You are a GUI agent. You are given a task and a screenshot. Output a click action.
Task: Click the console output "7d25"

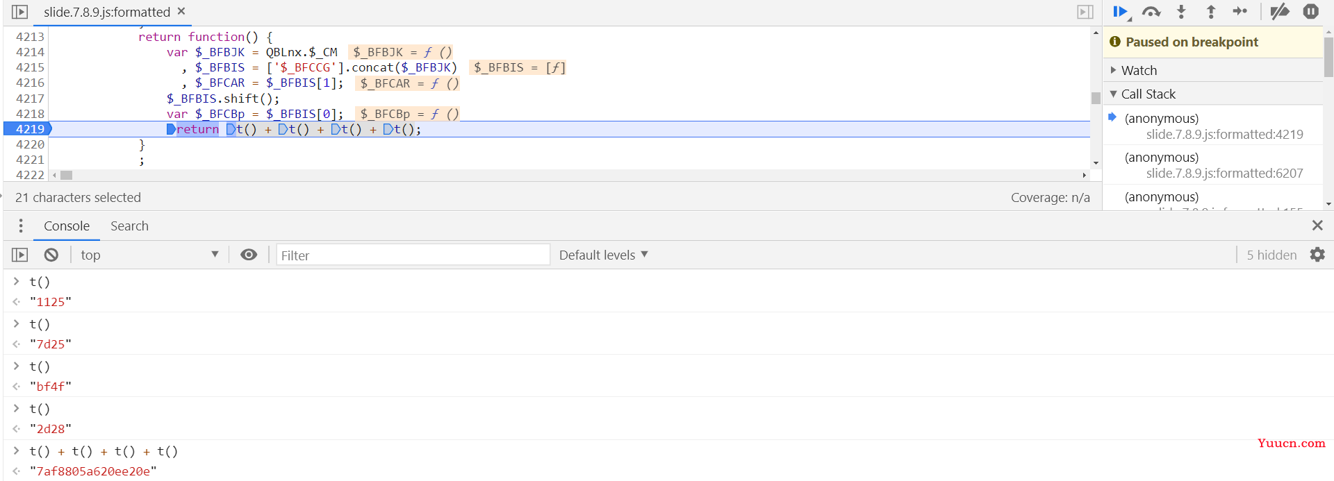[51, 344]
